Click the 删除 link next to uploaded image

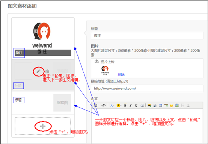tap(121, 75)
